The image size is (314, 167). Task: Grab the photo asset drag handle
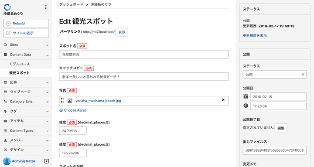point(62,101)
